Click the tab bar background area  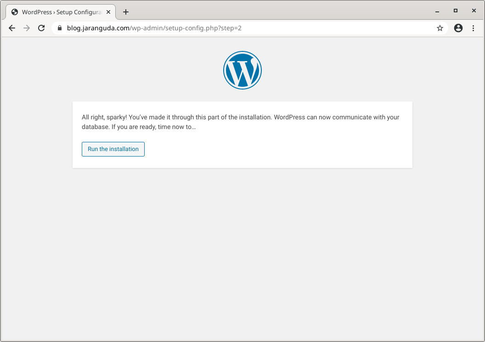coord(276,12)
